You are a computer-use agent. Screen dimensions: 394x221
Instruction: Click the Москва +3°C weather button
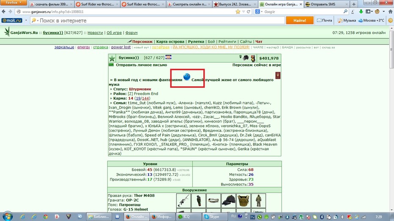(372, 21)
